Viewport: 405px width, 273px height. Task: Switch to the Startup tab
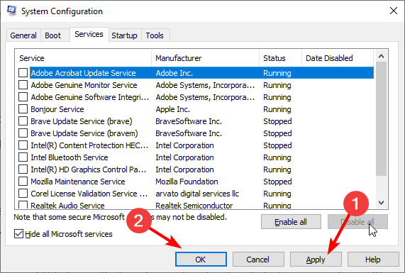click(x=124, y=35)
